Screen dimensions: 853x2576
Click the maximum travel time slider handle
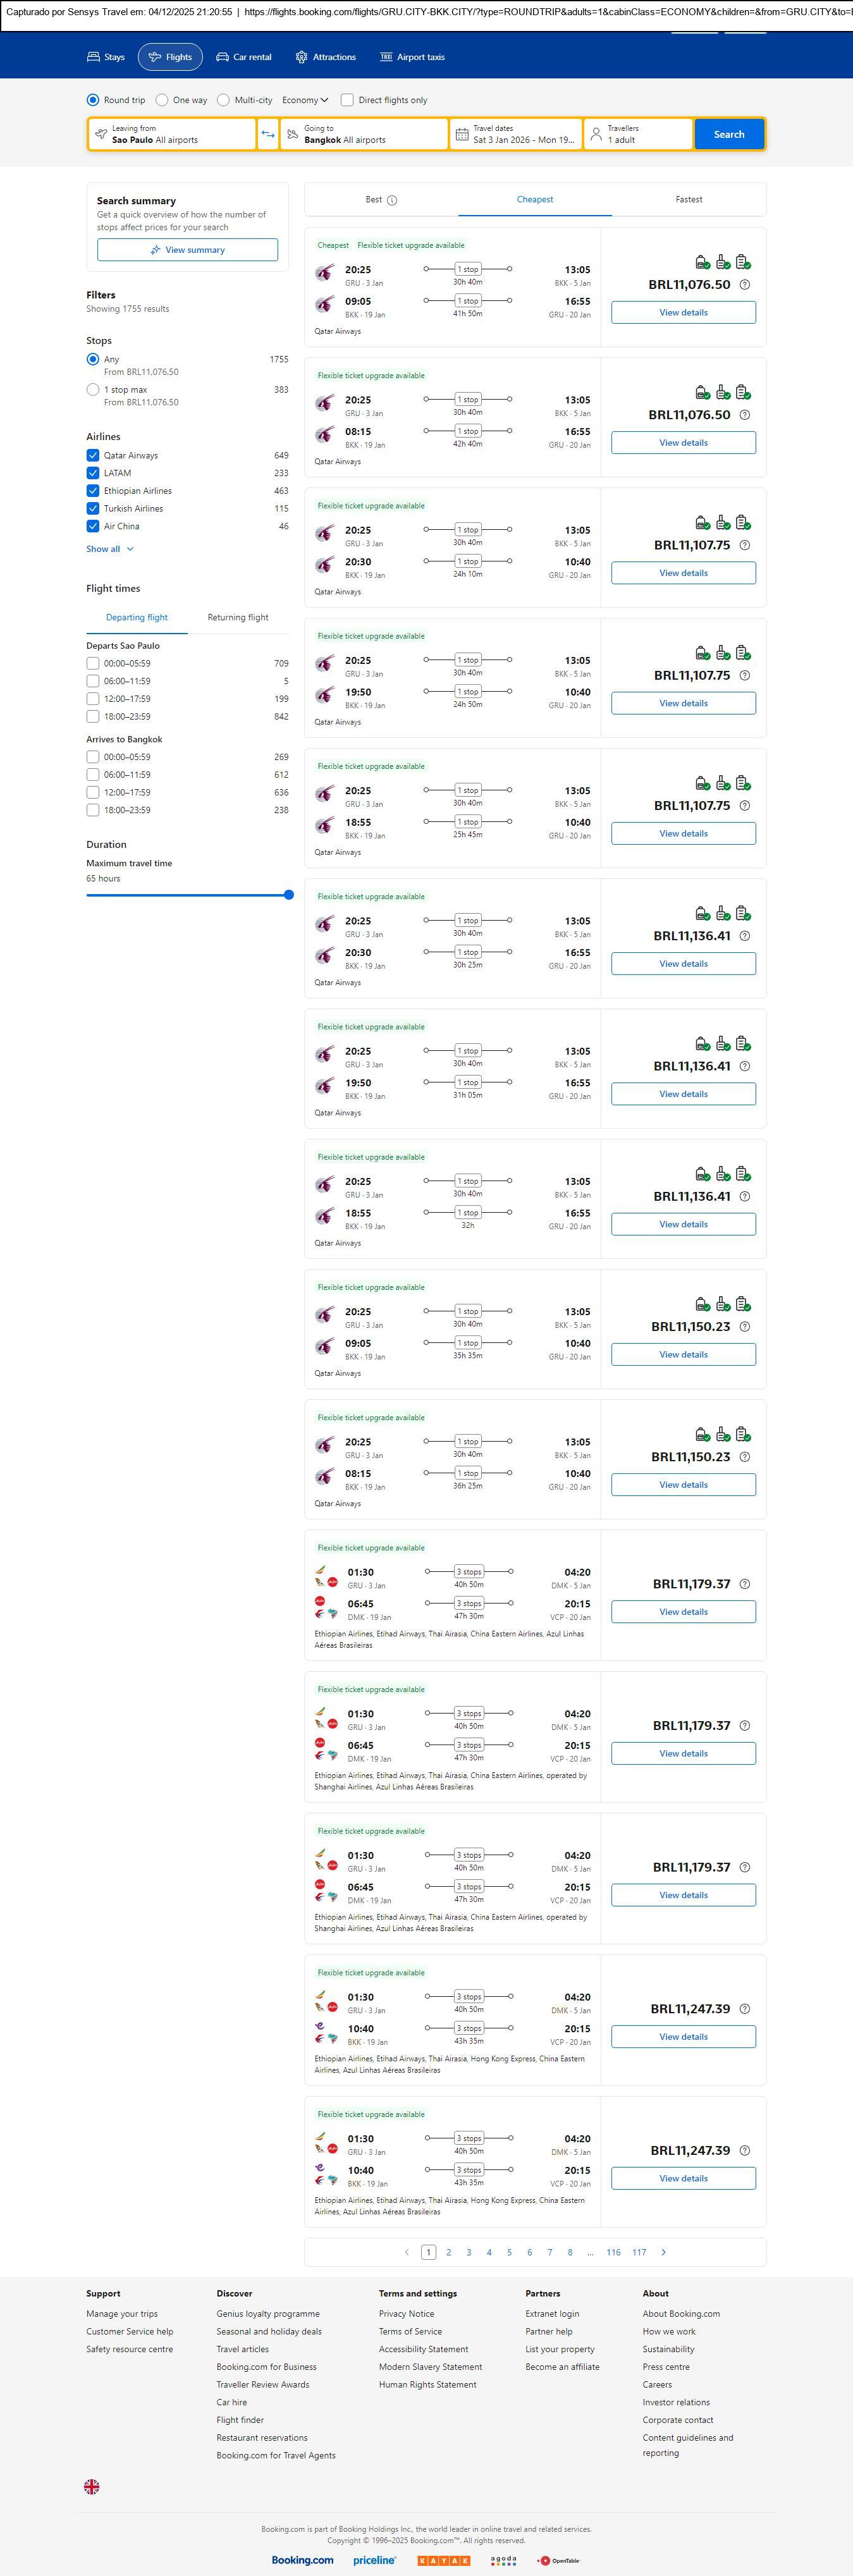coord(289,895)
